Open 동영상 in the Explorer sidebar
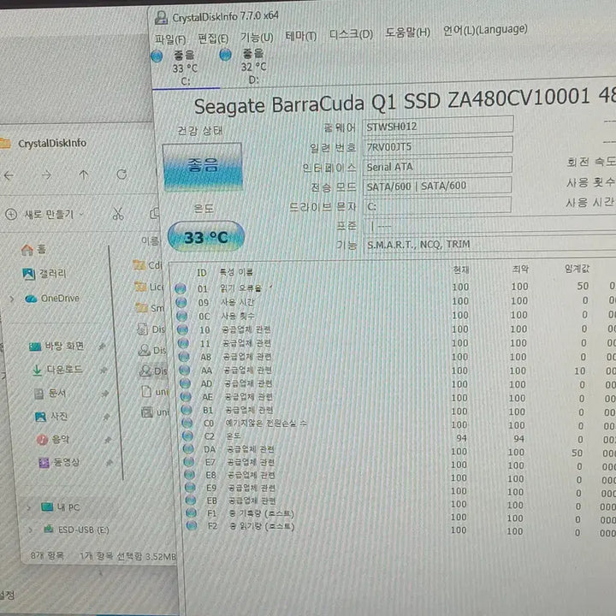 pos(59,462)
